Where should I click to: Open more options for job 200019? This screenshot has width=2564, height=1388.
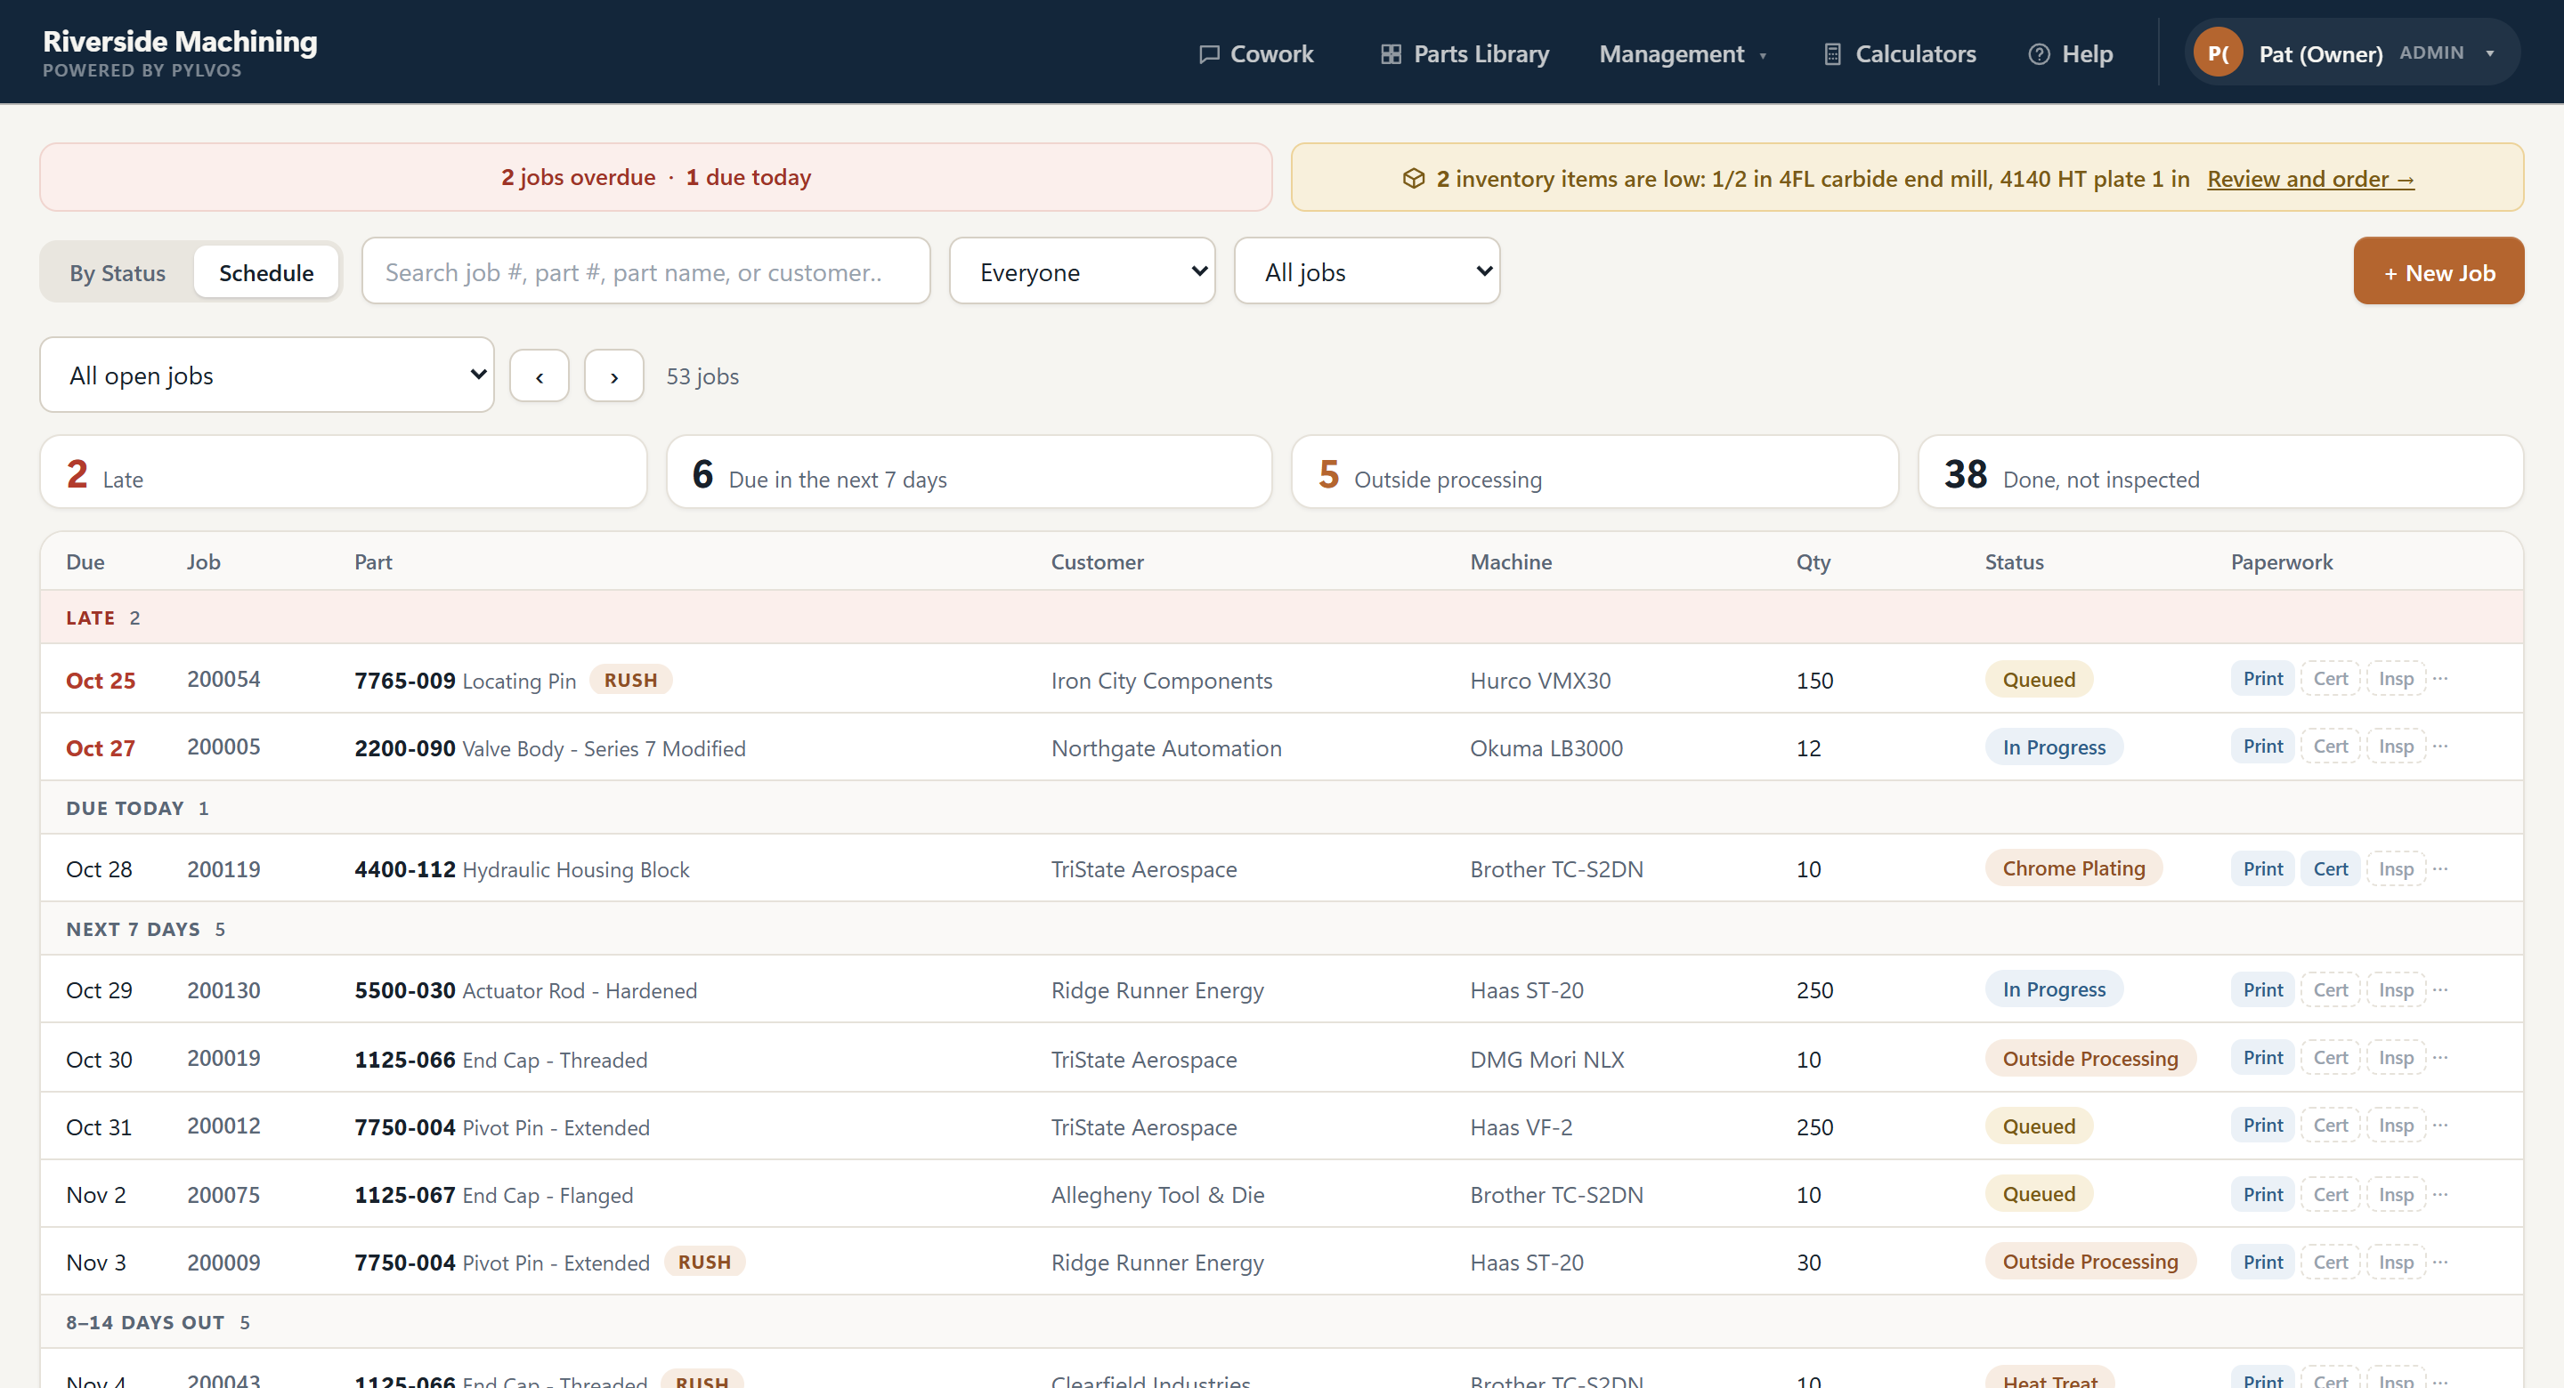(2440, 1058)
